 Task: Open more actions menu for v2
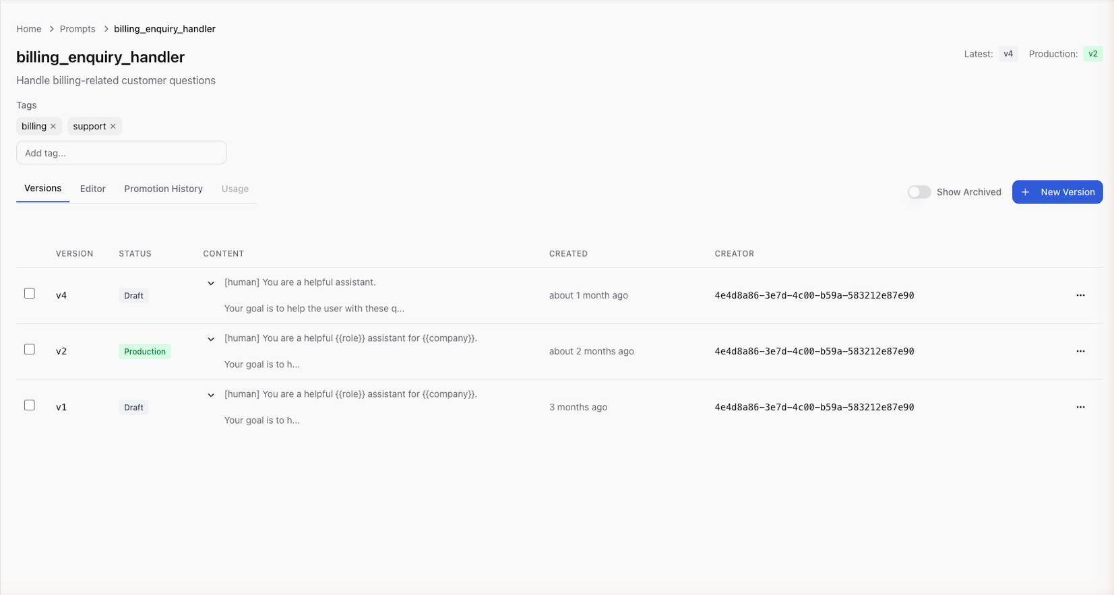click(x=1080, y=351)
